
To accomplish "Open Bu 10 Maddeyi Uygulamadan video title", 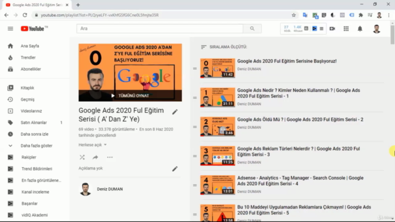I will point(304,210).
